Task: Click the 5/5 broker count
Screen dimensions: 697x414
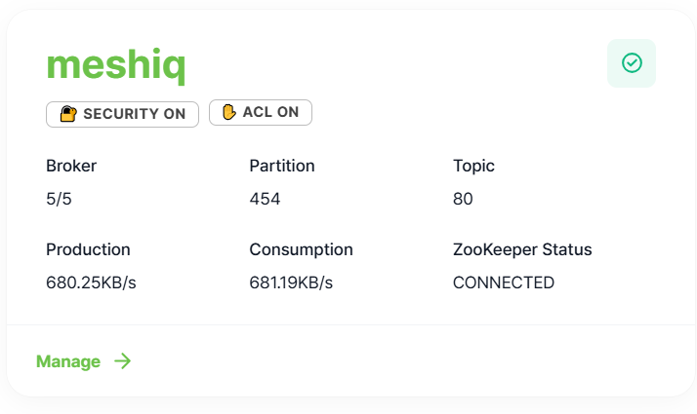Action: click(x=59, y=199)
